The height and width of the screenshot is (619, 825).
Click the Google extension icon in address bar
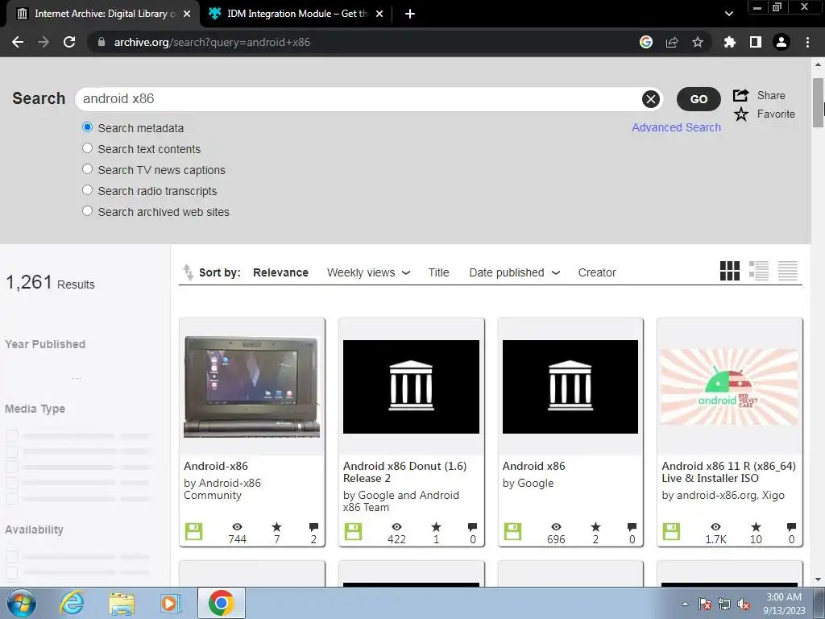coord(646,42)
